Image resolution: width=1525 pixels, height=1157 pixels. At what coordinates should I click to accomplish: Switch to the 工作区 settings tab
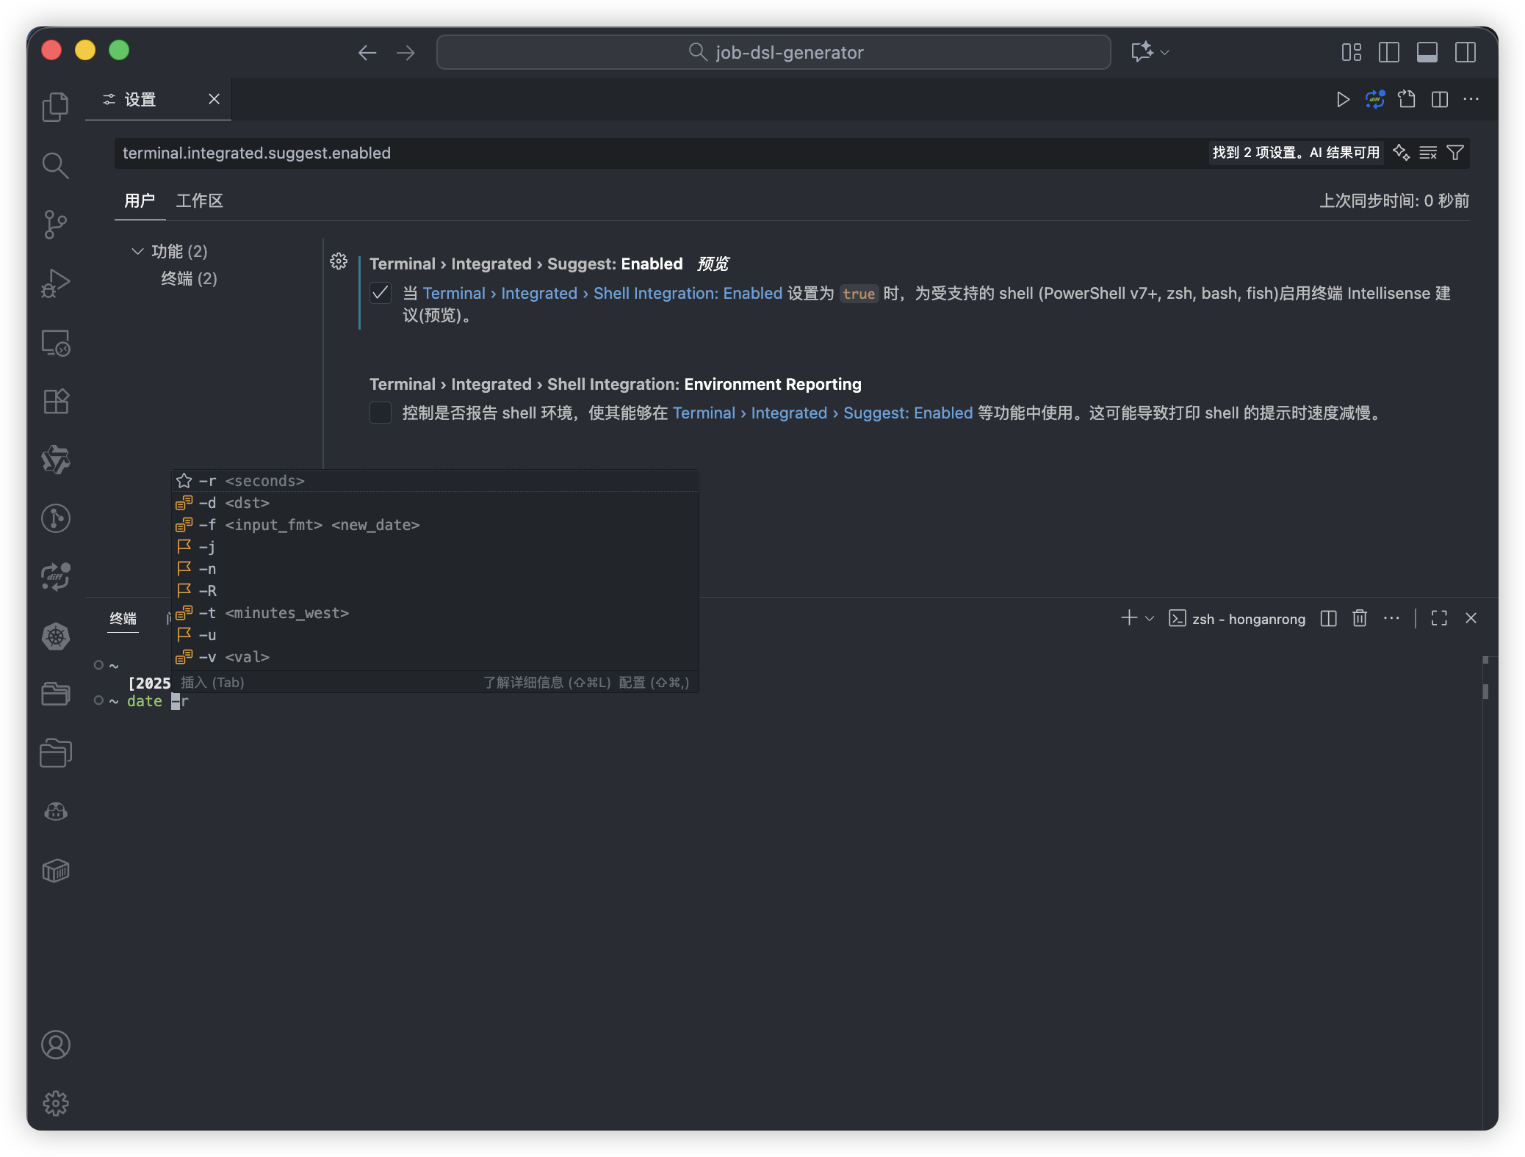tap(199, 200)
